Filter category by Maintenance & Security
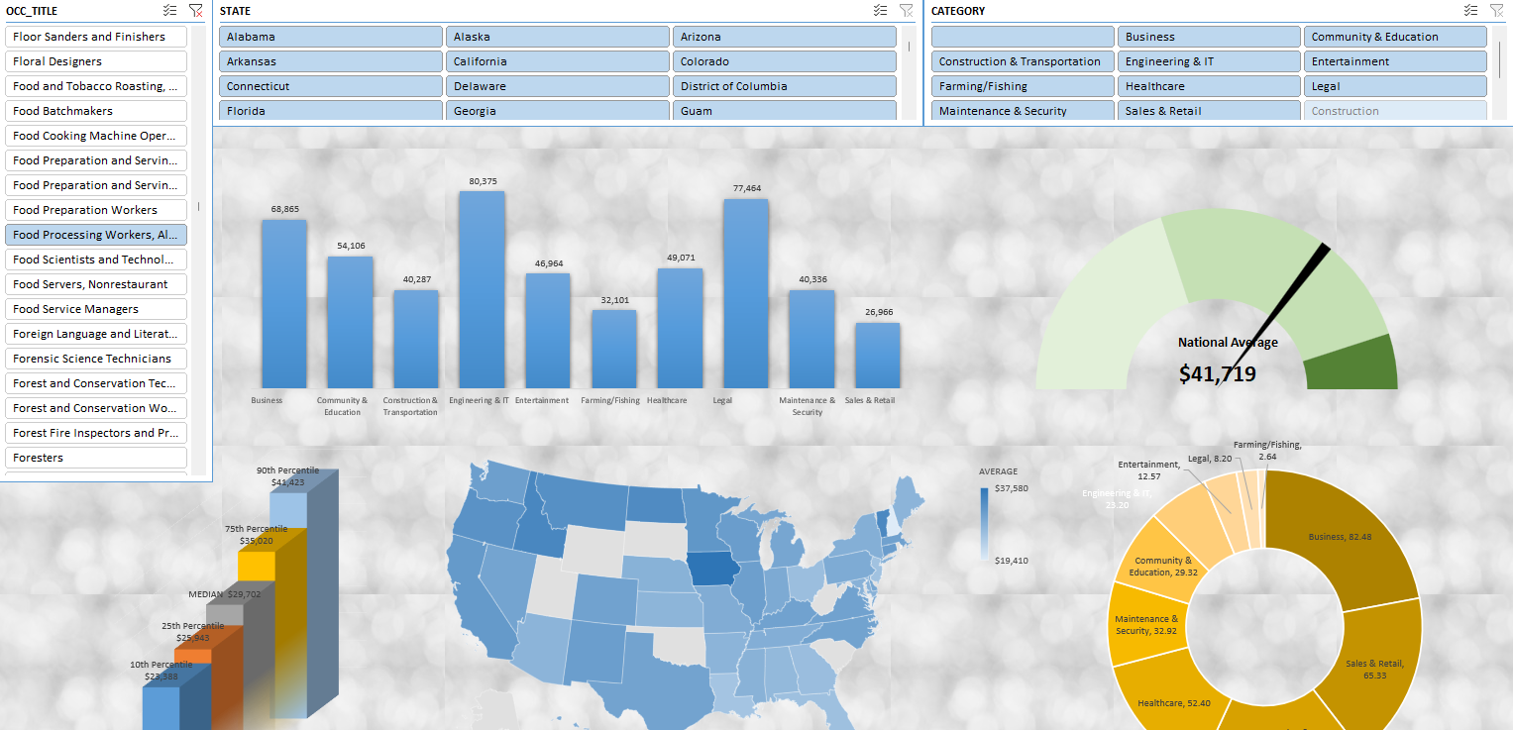This screenshot has height=730, width=1513. (x=1023, y=110)
